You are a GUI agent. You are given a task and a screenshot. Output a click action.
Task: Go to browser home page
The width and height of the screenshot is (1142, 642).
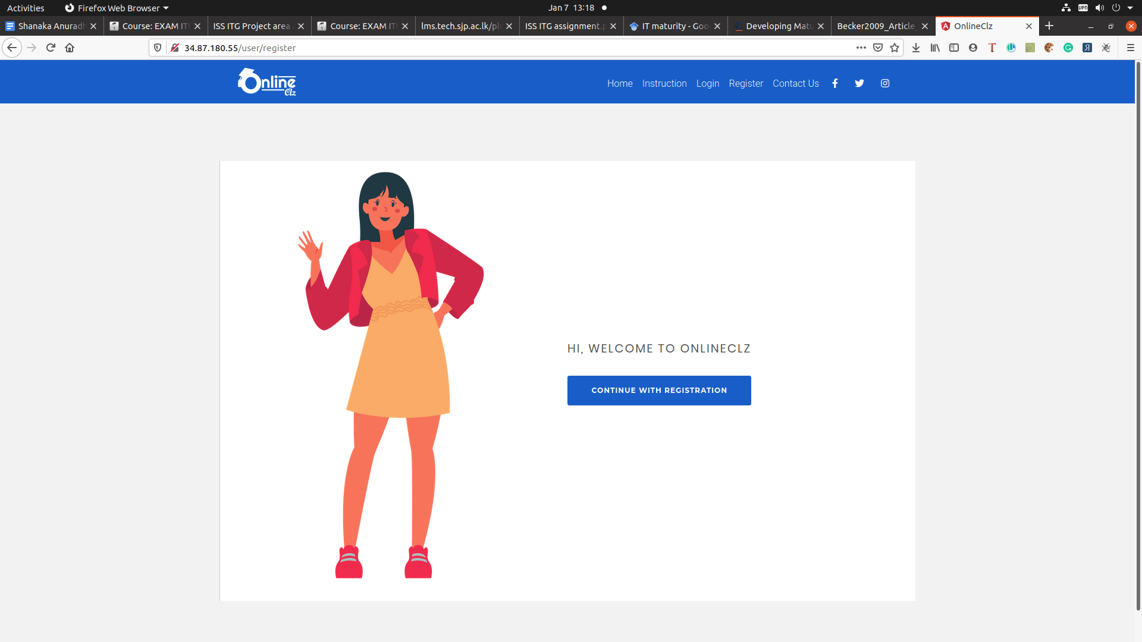[70, 48]
